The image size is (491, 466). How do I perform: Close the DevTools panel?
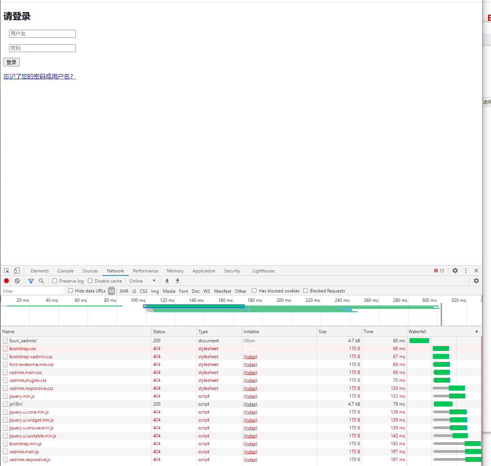[x=476, y=271]
